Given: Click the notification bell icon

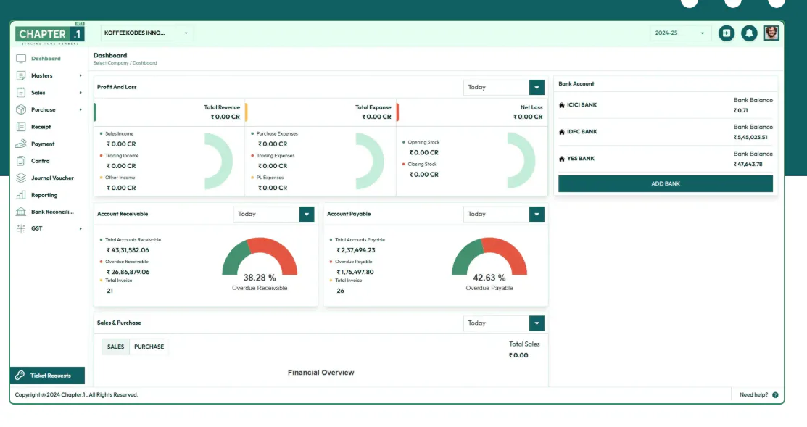Looking at the screenshot, I should pos(749,33).
